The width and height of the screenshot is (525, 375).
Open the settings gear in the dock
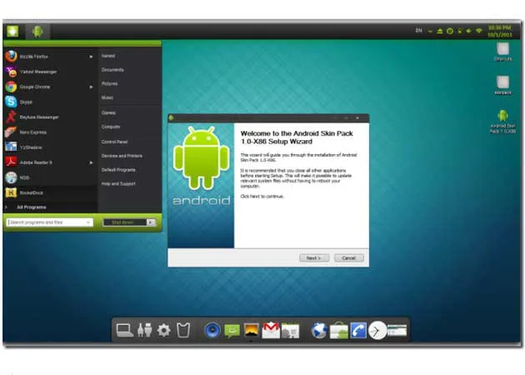163,331
